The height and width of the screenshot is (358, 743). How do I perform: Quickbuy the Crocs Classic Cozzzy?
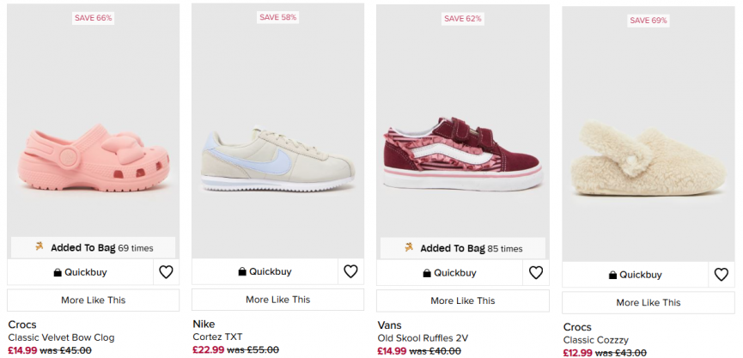[635, 275]
